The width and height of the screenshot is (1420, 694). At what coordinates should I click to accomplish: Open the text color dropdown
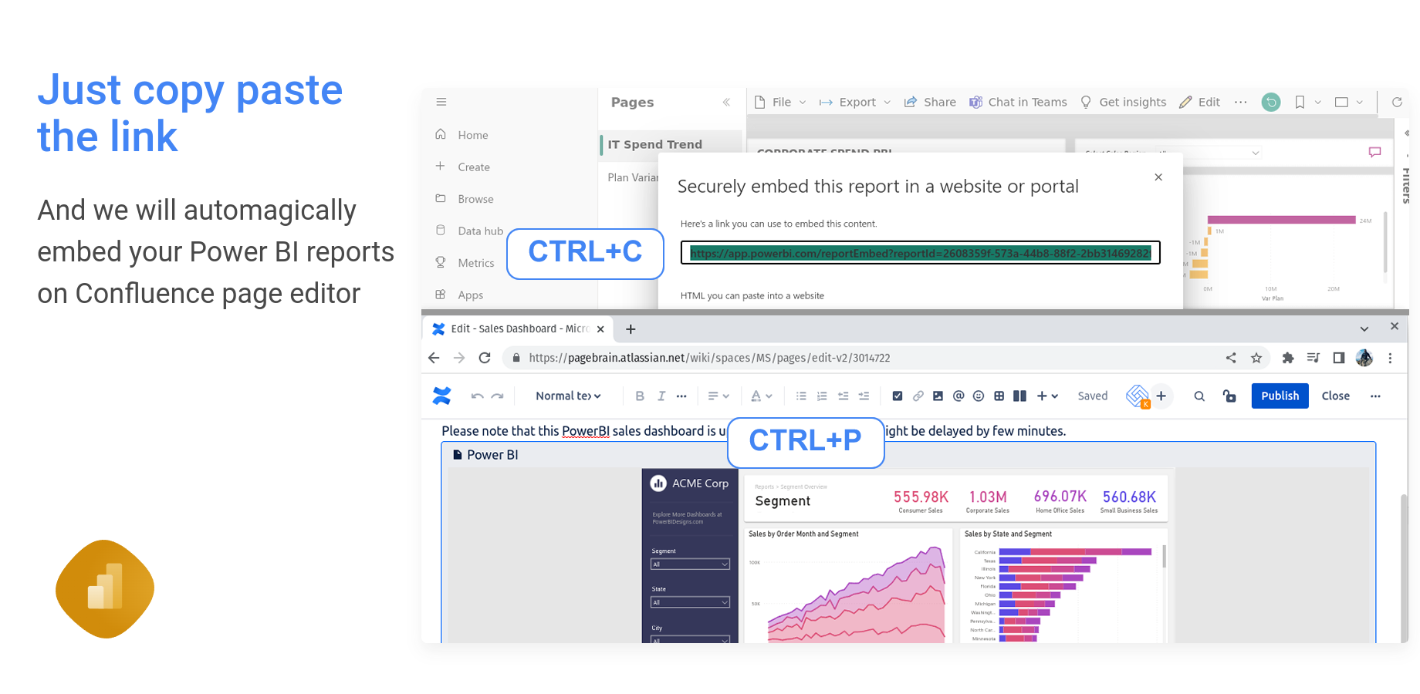click(762, 396)
